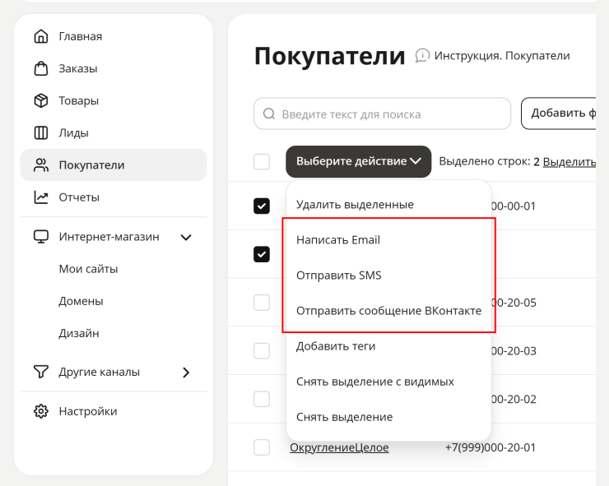Screen dimensions: 609x486
Task: Open Домены submenu item
Action: click(81, 301)
